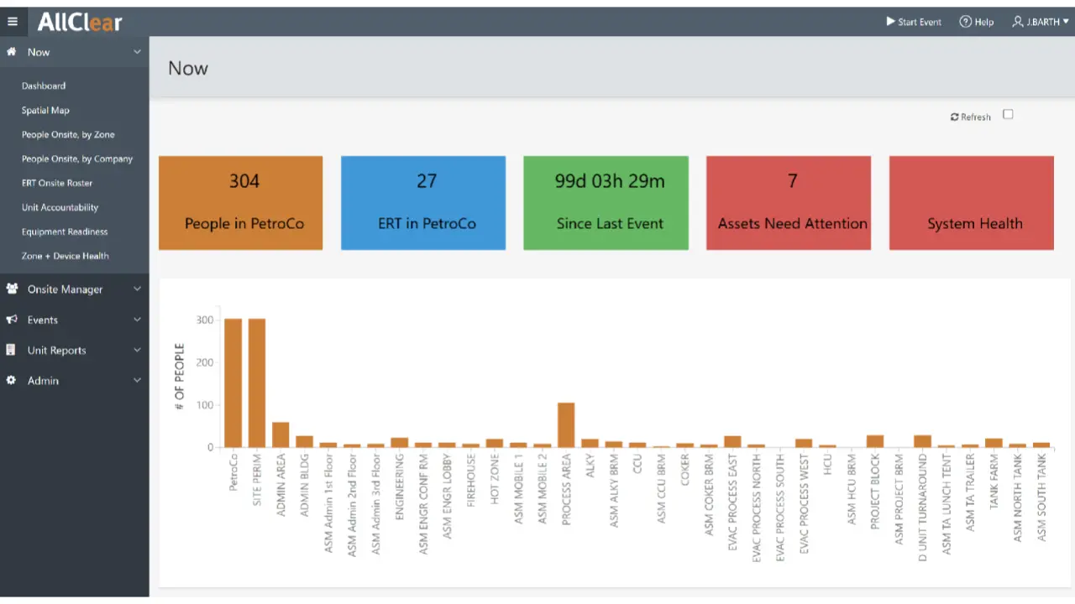Open the People in PetroCo orange tile
This screenshot has height=604, width=1075.
click(241, 203)
